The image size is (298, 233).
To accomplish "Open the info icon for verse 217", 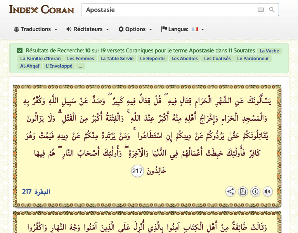I will point(255,191).
